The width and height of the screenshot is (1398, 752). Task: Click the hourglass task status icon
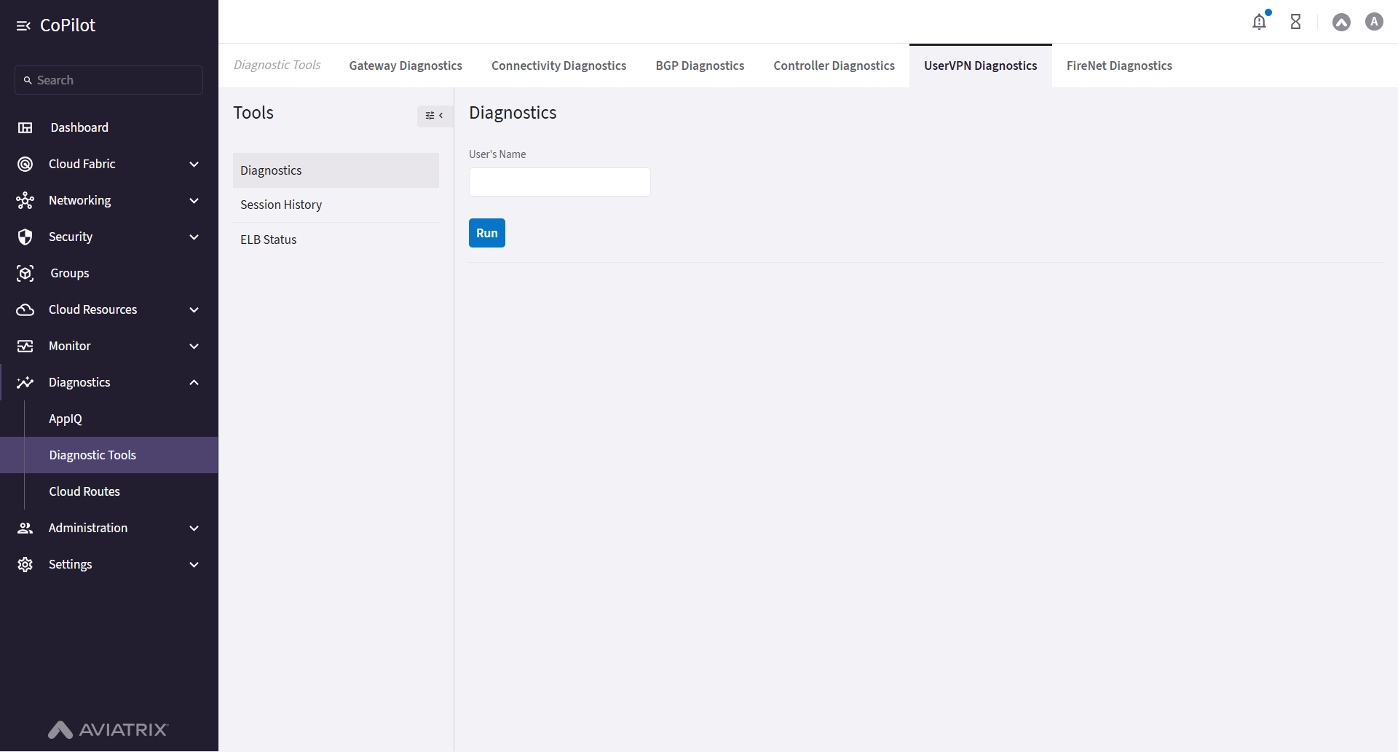(x=1295, y=22)
